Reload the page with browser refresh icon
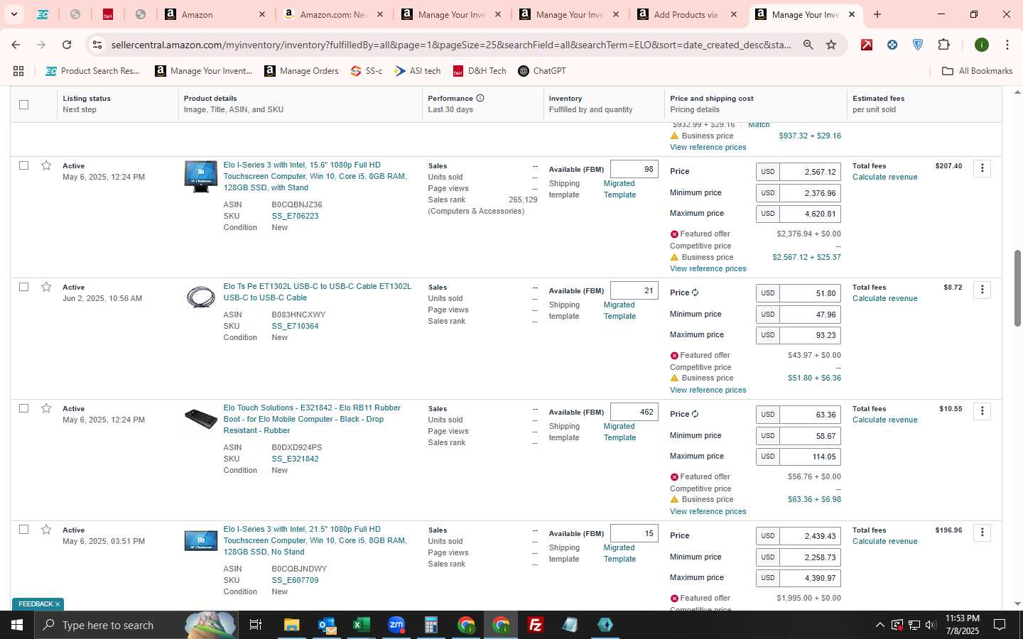Image resolution: width=1023 pixels, height=639 pixels. (67, 45)
